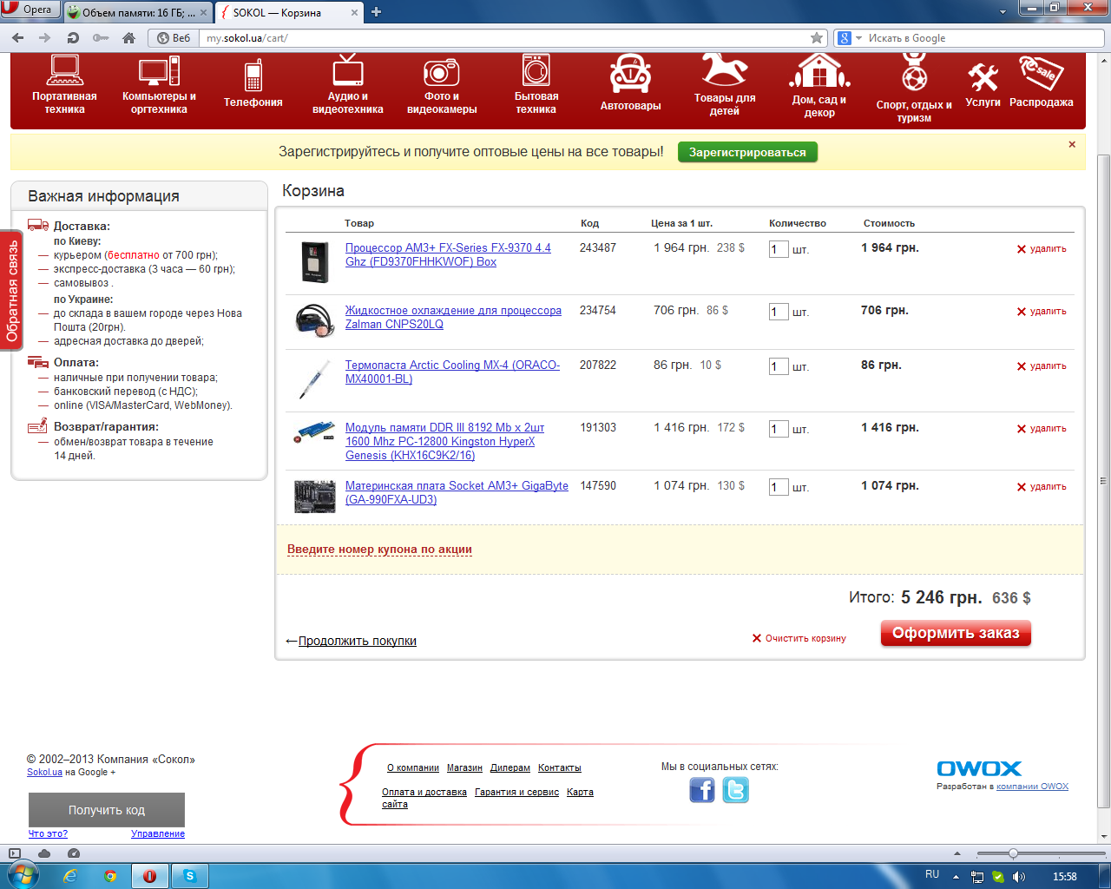The height and width of the screenshot is (889, 1111).
Task: Click the browser address bar
Action: click(503, 37)
